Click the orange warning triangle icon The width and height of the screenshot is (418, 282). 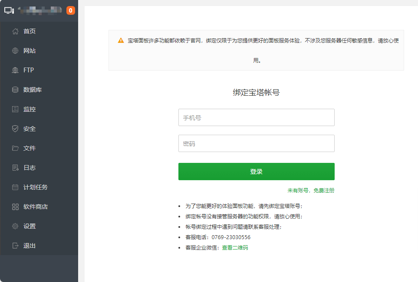121,40
